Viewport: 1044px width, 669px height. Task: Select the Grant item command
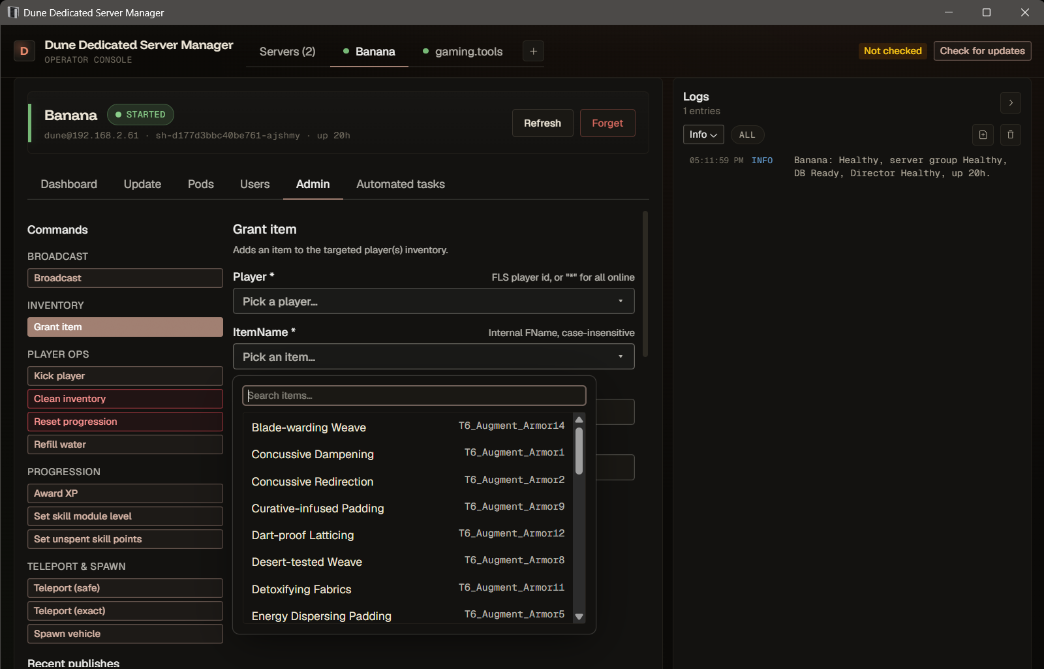[125, 327]
